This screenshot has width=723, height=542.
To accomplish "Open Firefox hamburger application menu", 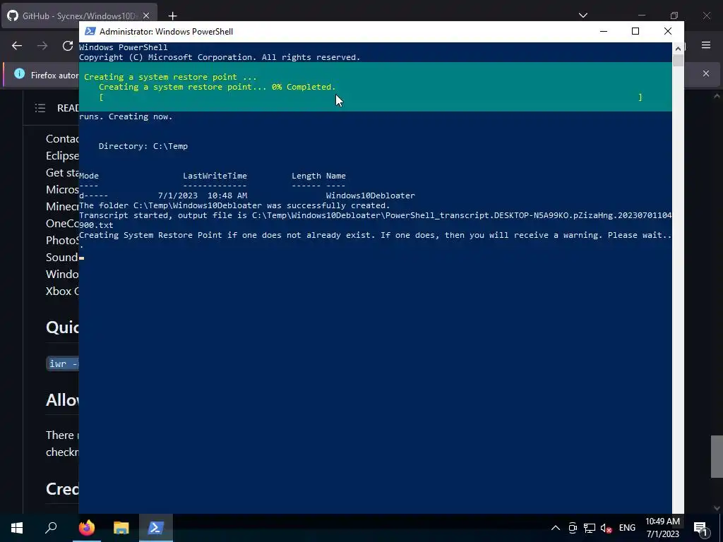I will 706,45.
